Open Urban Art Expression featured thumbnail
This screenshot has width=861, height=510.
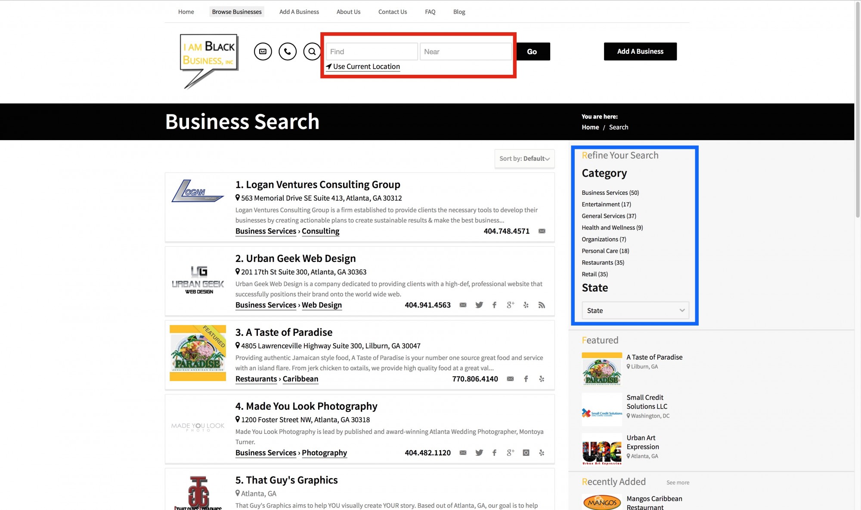[602, 450]
